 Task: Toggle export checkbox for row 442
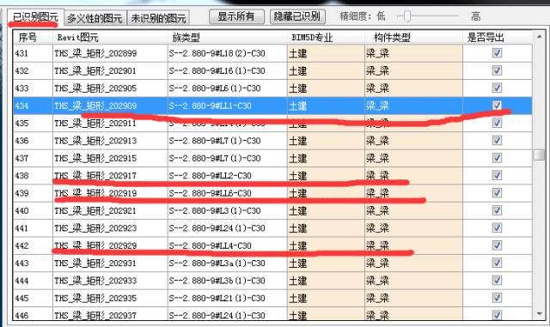pos(497,245)
